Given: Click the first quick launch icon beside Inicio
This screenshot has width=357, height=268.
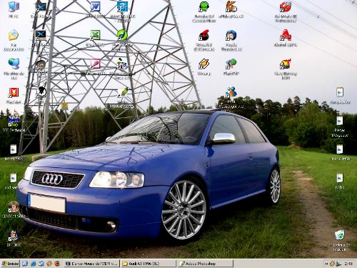Looking at the screenshot, I should 25,264.
